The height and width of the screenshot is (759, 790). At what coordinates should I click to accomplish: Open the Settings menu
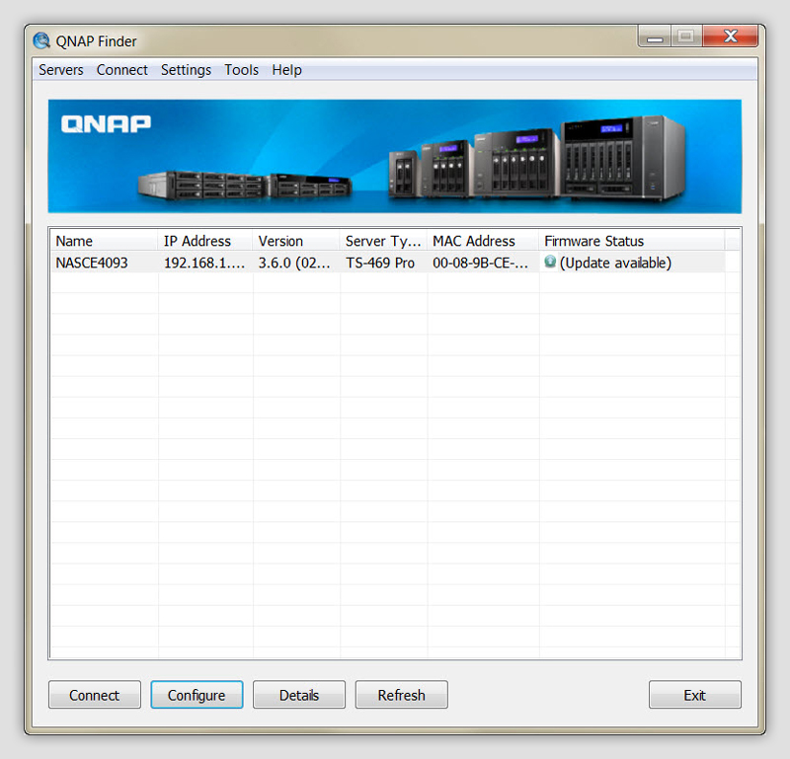click(x=186, y=69)
